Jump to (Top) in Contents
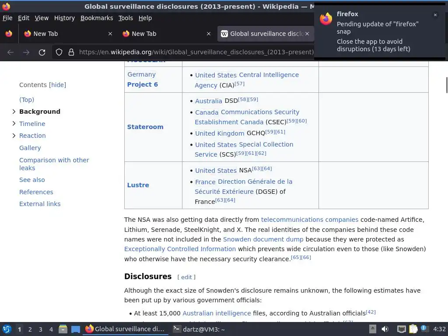This screenshot has width=448, height=336. [27, 100]
